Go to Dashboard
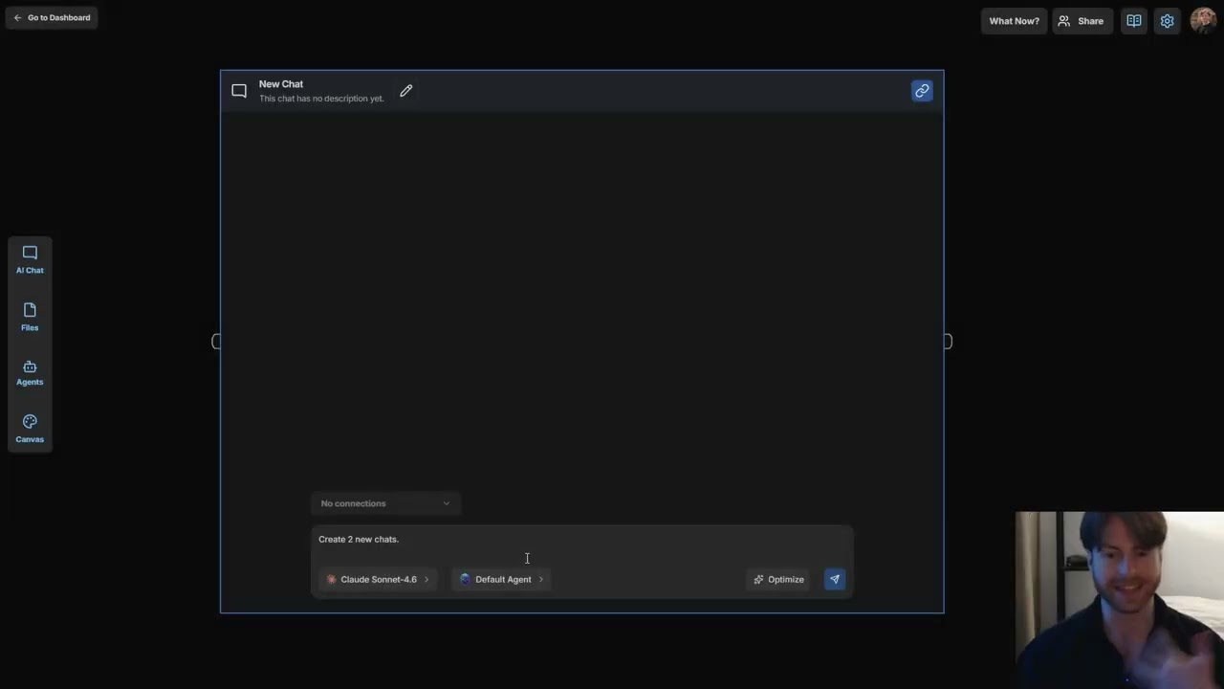The height and width of the screenshot is (689, 1224). [52, 17]
